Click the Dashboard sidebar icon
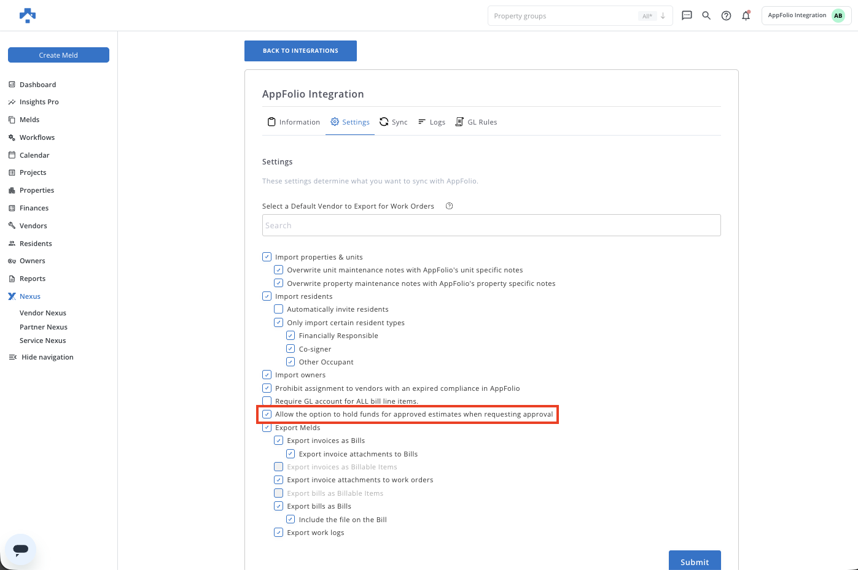Screen dimensions: 858x570 click(x=12, y=85)
